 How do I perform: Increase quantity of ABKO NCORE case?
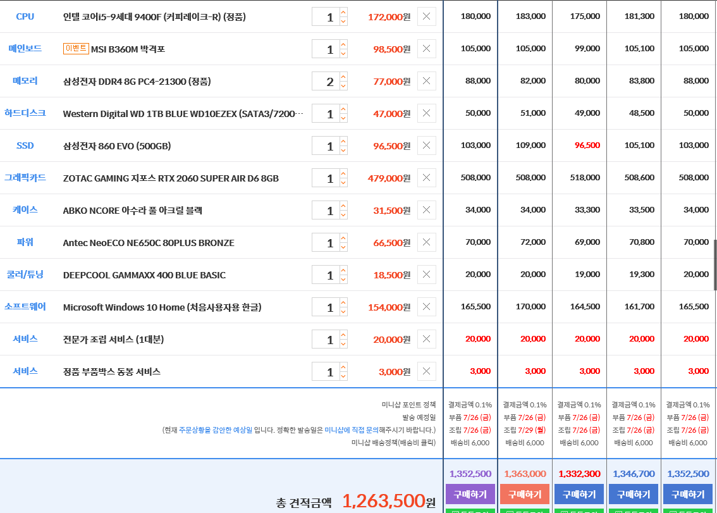pos(343,206)
